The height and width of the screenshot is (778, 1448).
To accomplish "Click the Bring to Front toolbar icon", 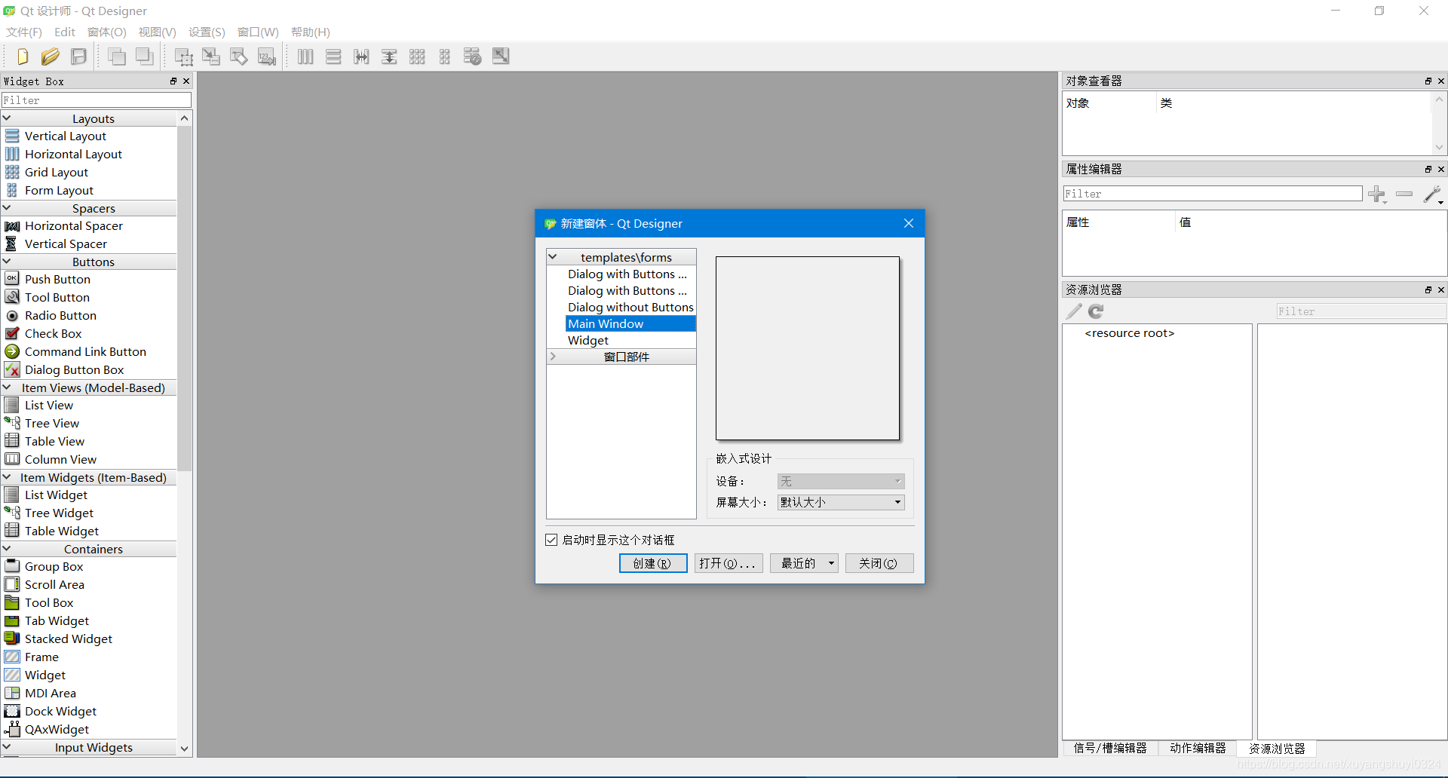I will pos(145,57).
